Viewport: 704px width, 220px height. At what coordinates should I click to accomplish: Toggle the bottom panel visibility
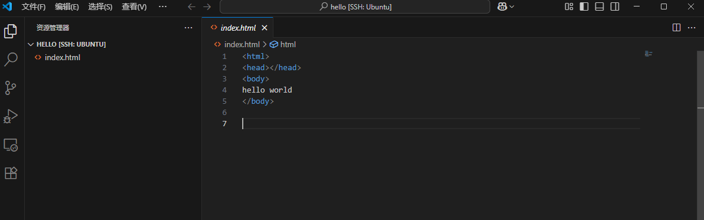(599, 6)
